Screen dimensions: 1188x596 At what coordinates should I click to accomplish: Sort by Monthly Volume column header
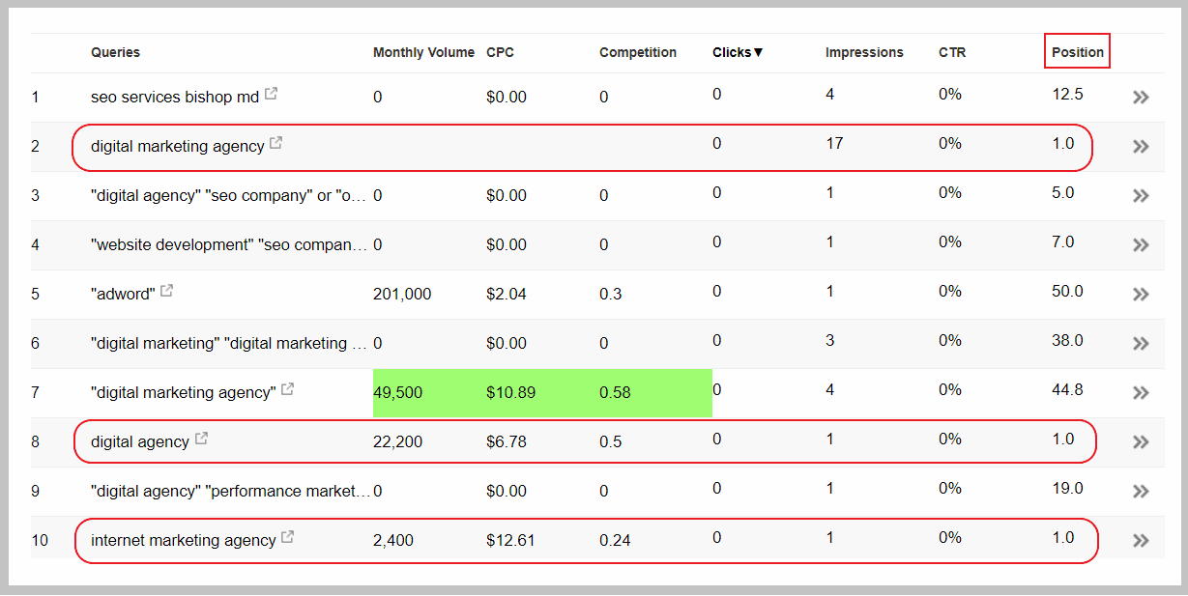(423, 52)
